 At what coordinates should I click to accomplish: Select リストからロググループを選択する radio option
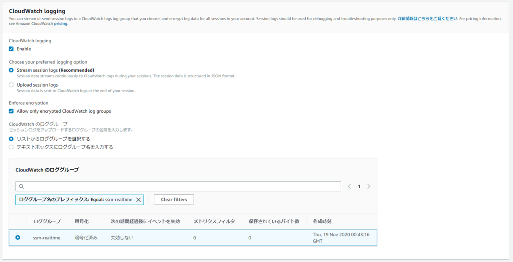coord(11,139)
